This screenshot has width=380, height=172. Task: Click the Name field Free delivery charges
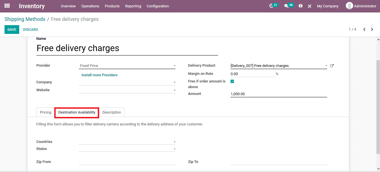127,48
